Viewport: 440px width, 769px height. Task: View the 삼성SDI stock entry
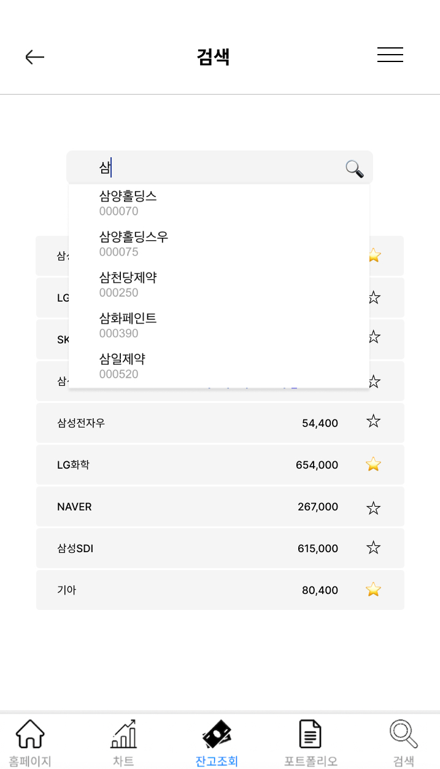(184, 548)
